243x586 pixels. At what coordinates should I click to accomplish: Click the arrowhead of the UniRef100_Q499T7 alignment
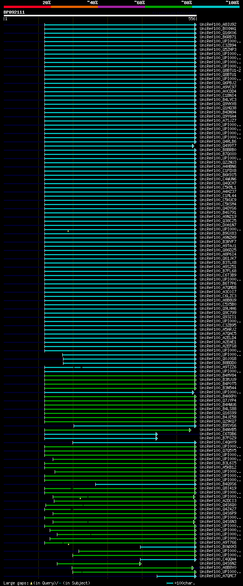tap(193, 146)
